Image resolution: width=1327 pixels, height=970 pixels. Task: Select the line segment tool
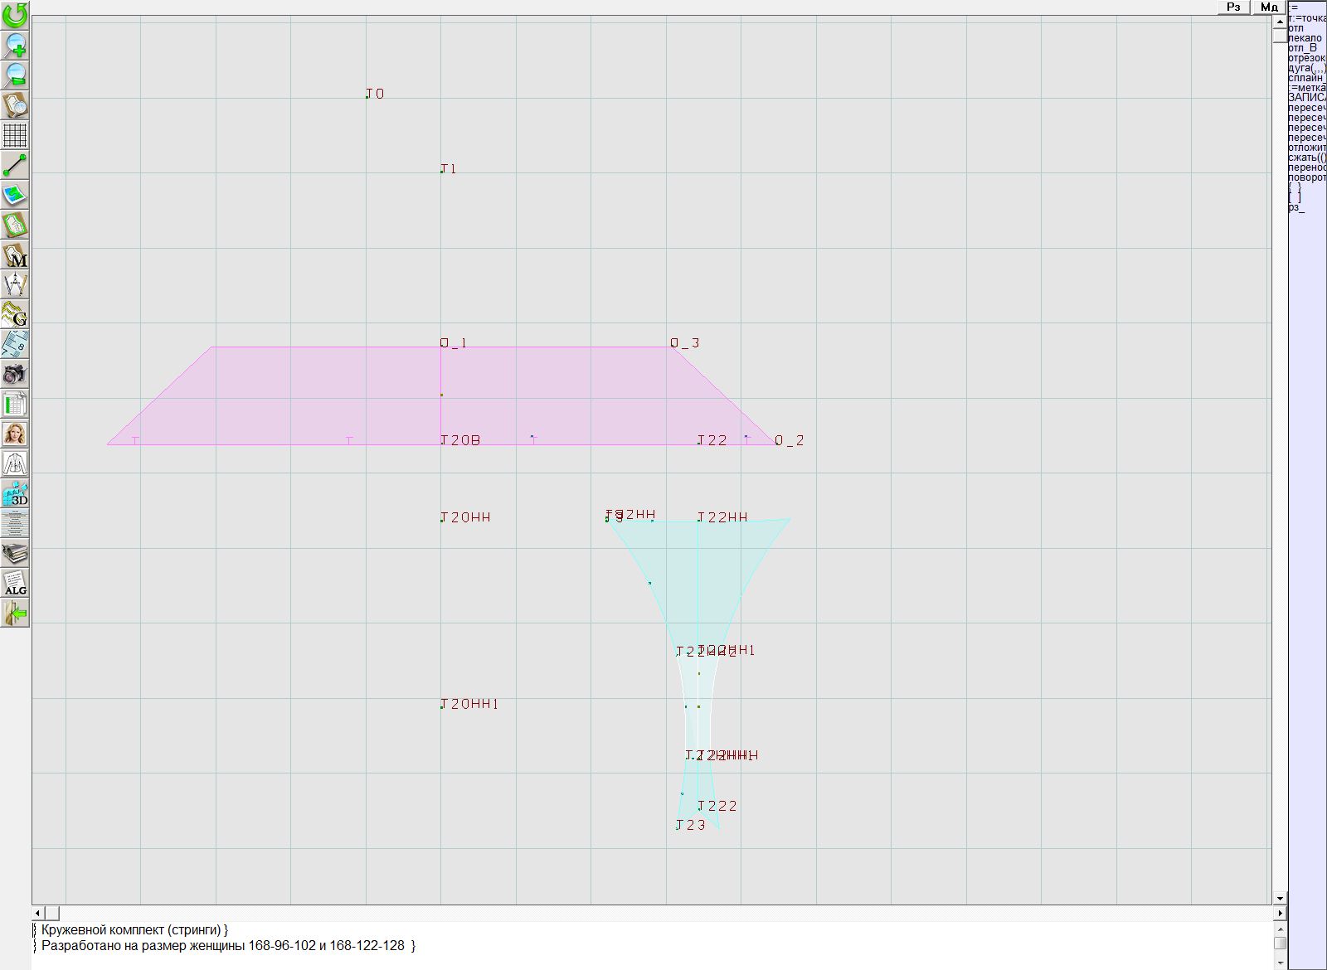click(x=15, y=165)
